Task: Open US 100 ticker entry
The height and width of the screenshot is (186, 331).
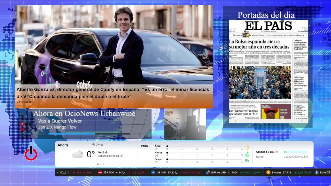Action: coord(176,173)
